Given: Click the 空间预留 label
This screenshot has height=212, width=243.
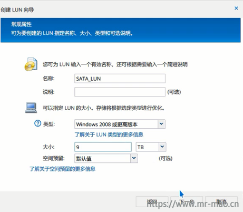Looking at the screenshot, I should pos(54,158).
